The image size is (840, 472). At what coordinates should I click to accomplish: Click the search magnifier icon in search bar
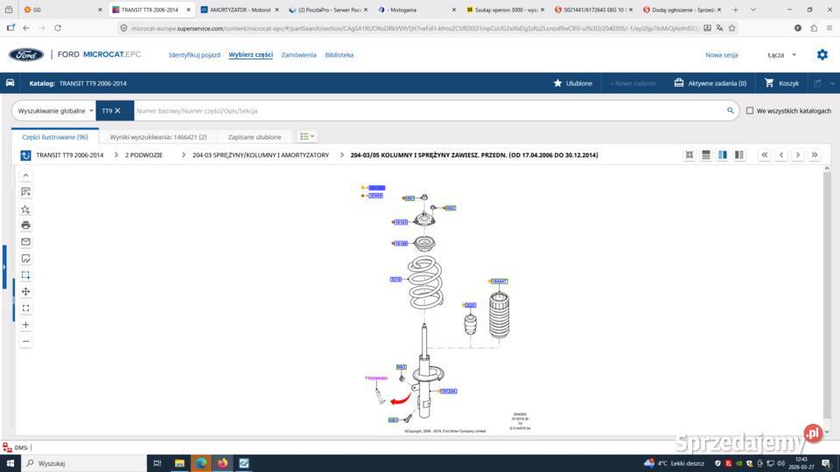click(x=731, y=111)
